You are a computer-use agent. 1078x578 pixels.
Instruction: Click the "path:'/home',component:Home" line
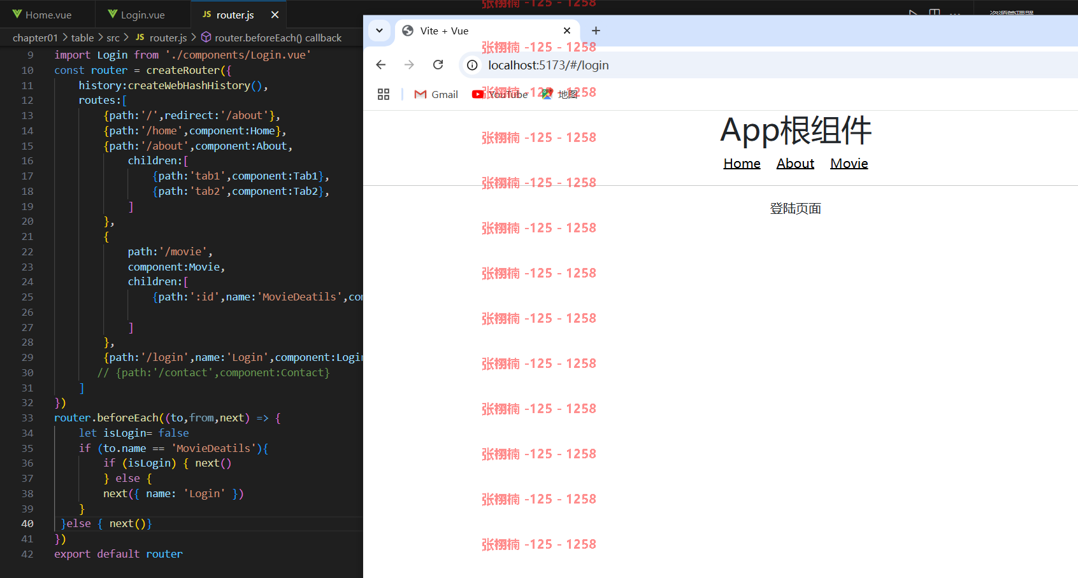point(195,131)
